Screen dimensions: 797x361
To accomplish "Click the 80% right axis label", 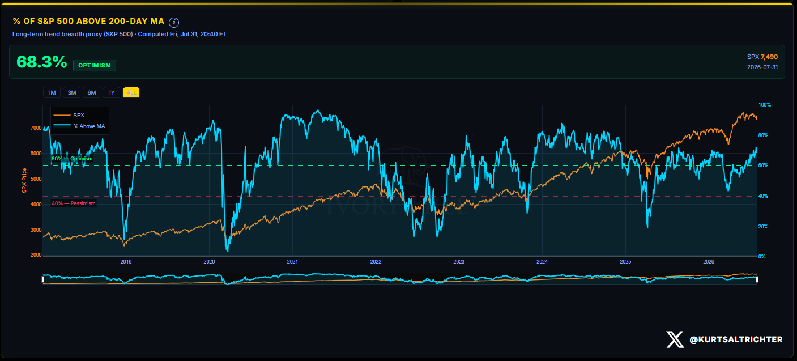I will [x=764, y=135].
